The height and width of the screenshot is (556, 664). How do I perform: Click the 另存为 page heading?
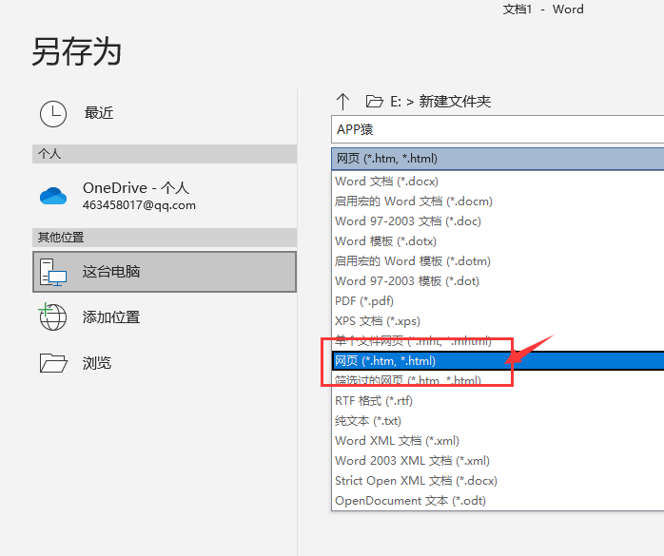coord(77,51)
